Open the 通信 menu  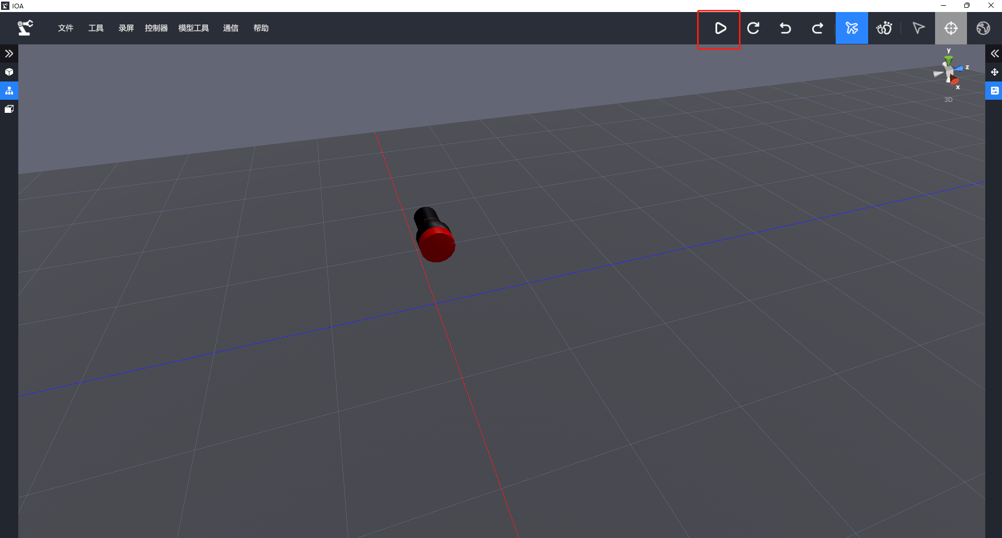[231, 28]
